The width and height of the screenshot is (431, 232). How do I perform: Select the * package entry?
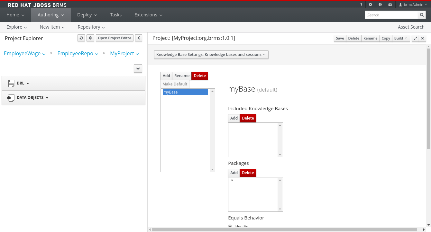click(253, 181)
